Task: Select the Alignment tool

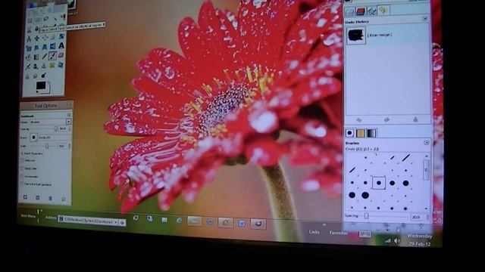Action: pyautogui.click(x=45, y=38)
